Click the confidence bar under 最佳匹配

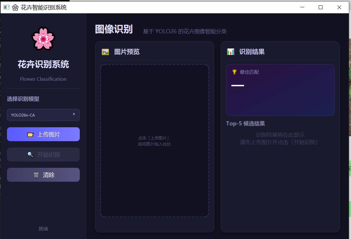coord(237,85)
